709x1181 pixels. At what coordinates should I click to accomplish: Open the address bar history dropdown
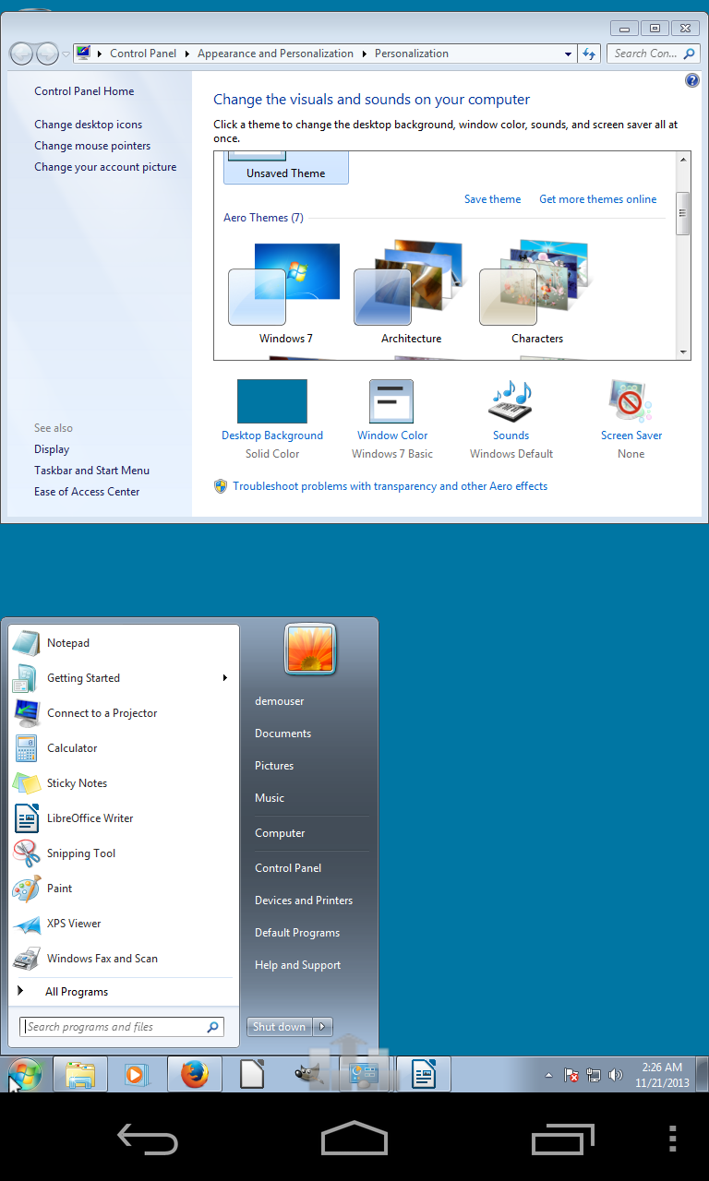click(x=568, y=54)
